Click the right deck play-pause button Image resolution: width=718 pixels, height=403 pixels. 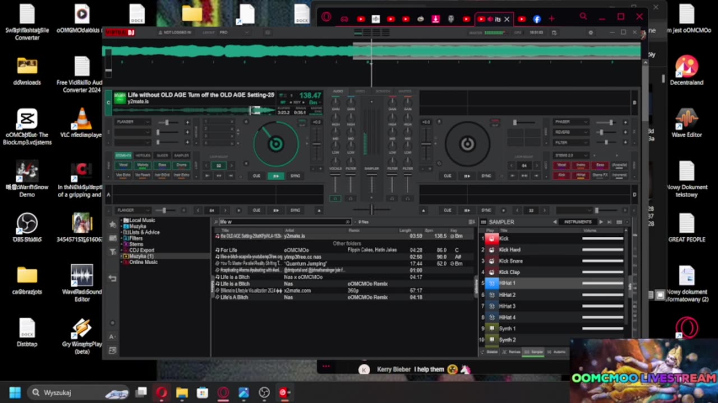pyautogui.click(x=467, y=176)
